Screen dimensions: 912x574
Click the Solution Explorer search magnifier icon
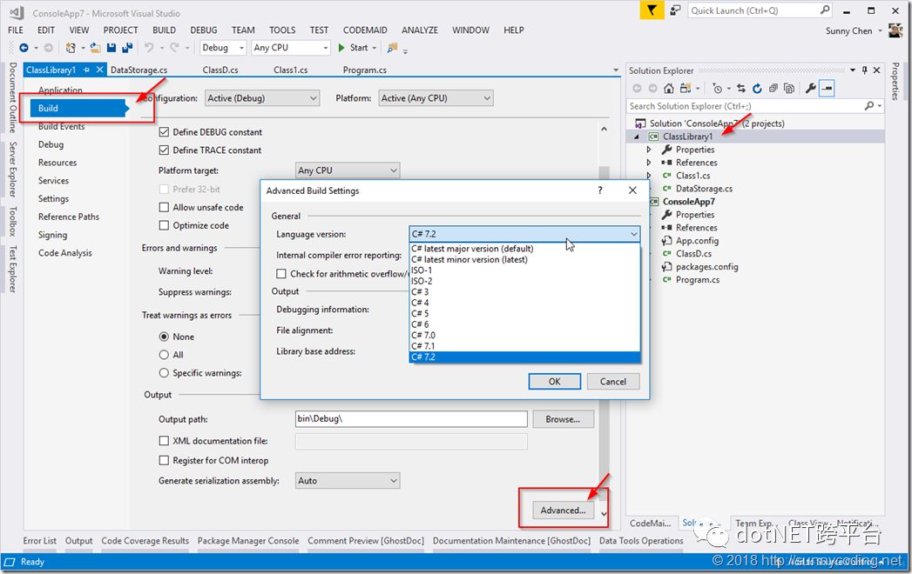click(869, 106)
